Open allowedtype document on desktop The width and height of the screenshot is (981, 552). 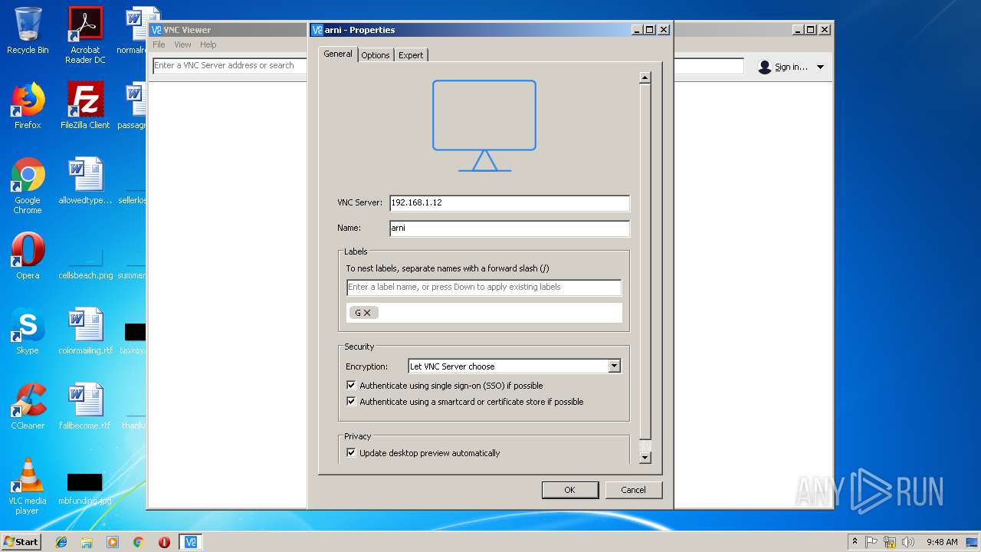(x=85, y=181)
